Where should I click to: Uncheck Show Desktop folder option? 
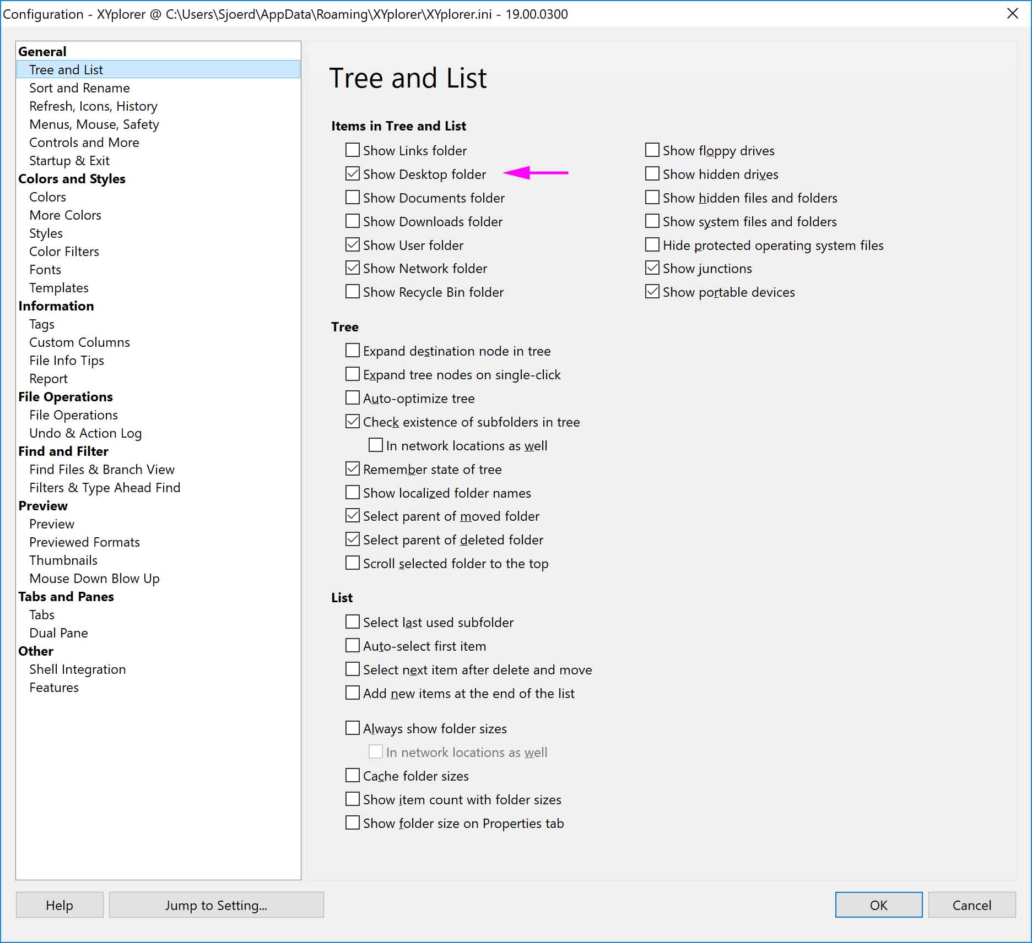pos(352,174)
